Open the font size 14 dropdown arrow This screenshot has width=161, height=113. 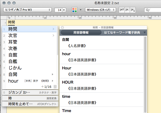click(64, 10)
